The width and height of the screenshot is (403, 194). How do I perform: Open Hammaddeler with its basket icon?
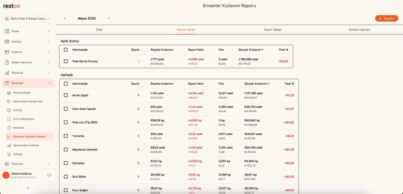(x=9, y=93)
